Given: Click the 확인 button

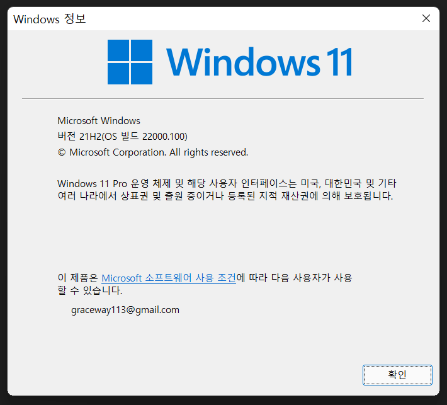Looking at the screenshot, I should pyautogui.click(x=397, y=375).
